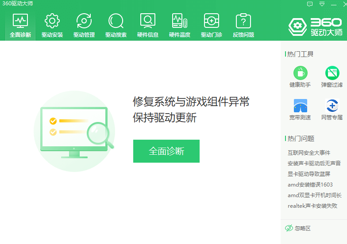The width and height of the screenshot is (347, 244).
Task: Click the 360驱动大师 logo
Action: click(x=315, y=27)
